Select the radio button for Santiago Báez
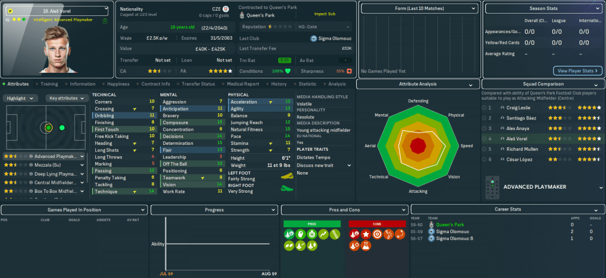Image resolution: width=606 pixels, height=278 pixels. (x=484, y=118)
